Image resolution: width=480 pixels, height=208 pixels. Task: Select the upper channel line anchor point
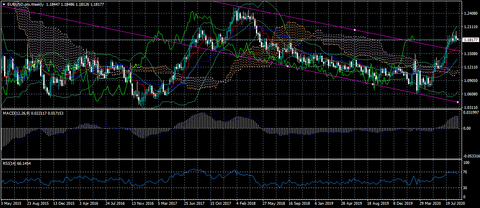(x=354, y=30)
